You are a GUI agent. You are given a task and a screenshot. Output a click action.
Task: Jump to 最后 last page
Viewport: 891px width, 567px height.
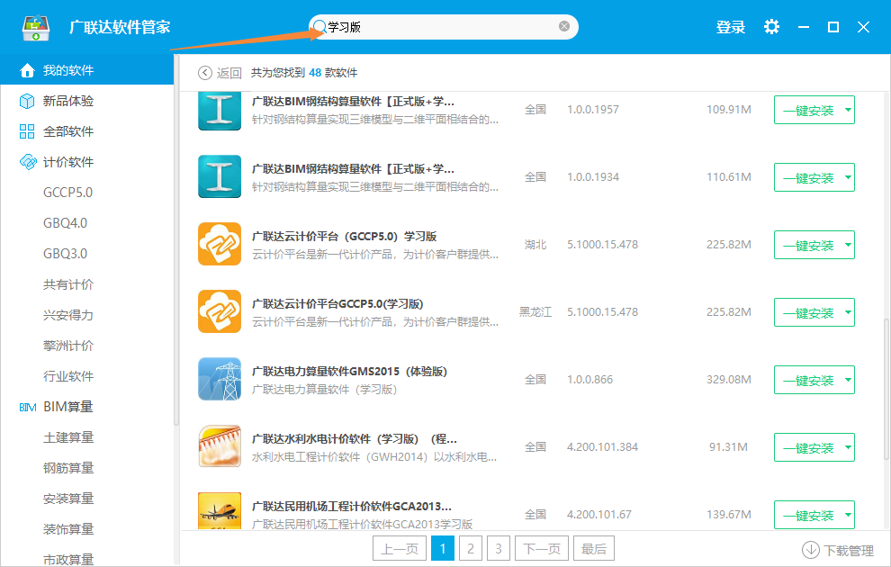(x=594, y=549)
